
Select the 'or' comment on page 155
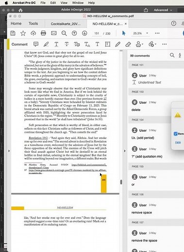[x=157, y=181]
